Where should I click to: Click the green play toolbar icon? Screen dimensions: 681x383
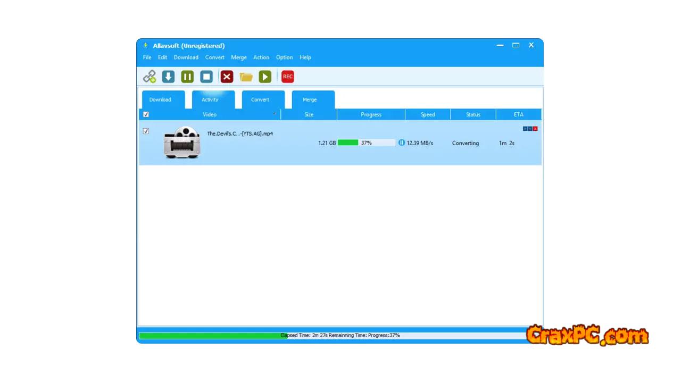[265, 77]
